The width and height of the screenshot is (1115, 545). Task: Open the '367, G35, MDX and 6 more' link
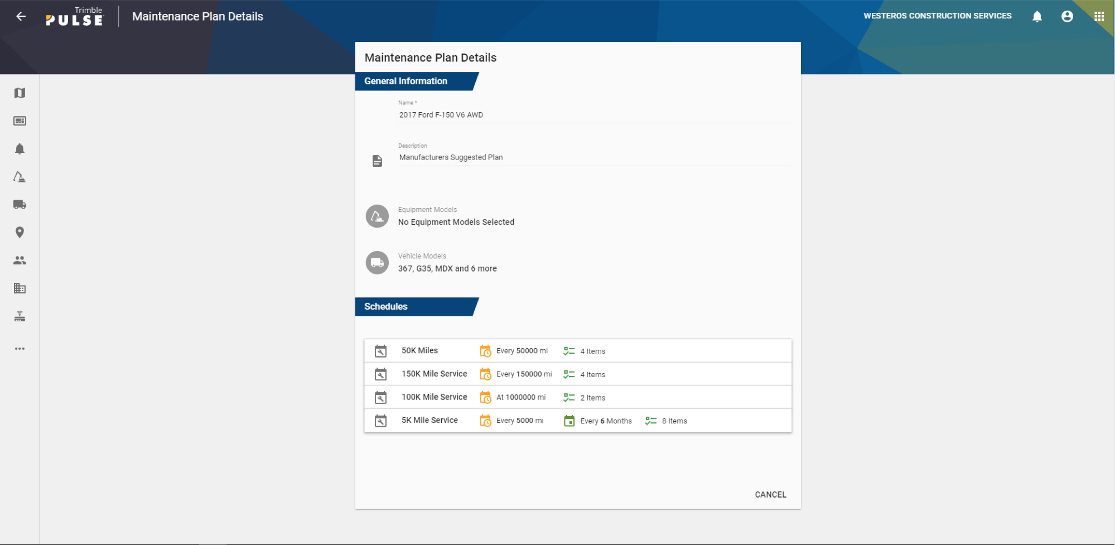[447, 268]
